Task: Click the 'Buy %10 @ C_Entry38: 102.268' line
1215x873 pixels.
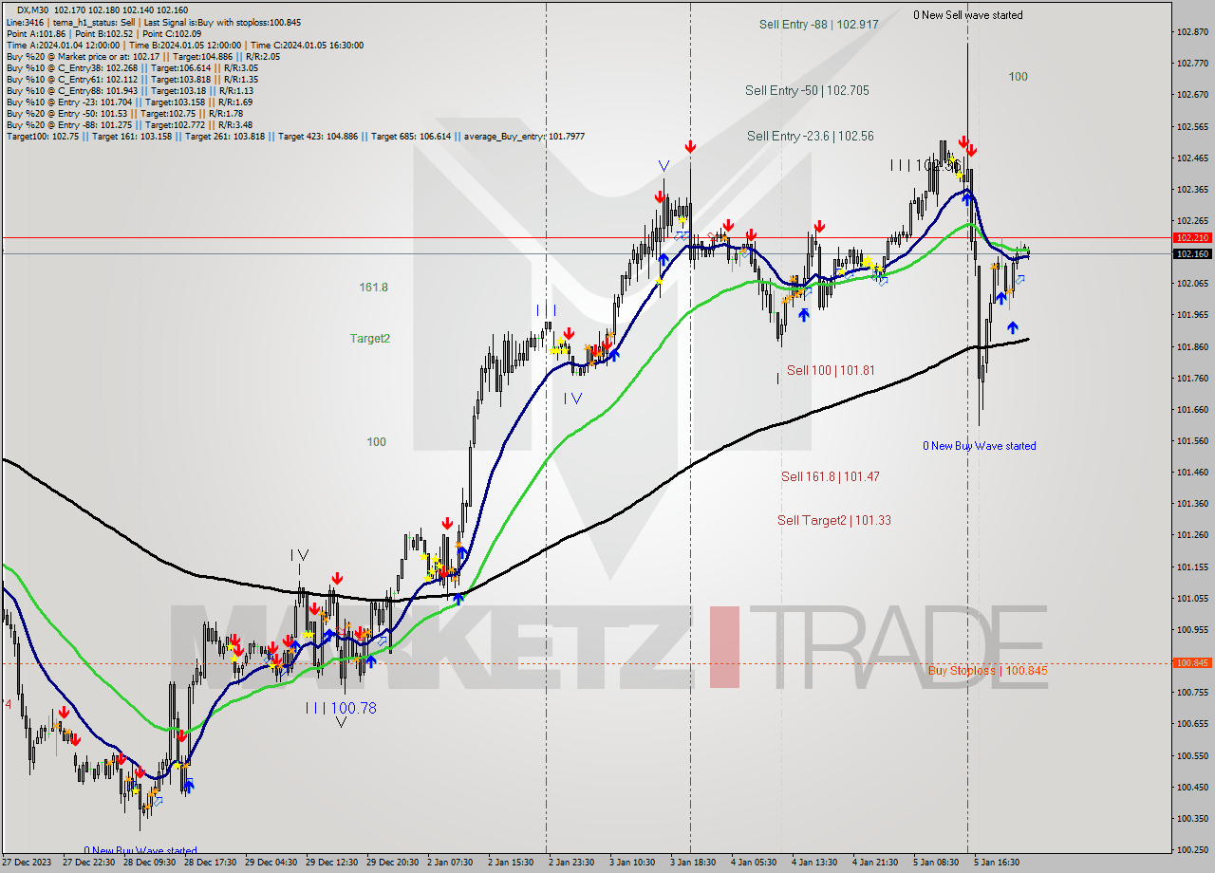Action: click(x=132, y=67)
